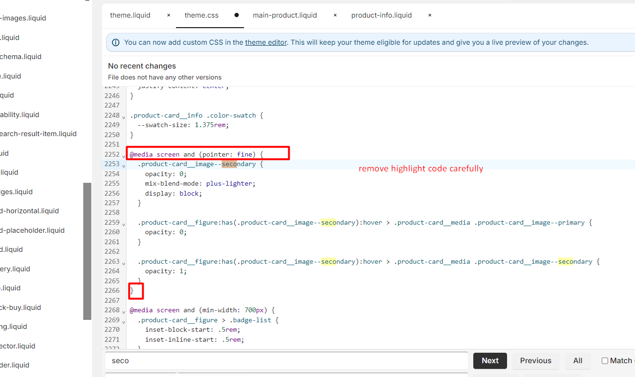635x377 pixels.
Task: Click '.product-card__info .color-swatch' selector line
Action: coord(196,115)
